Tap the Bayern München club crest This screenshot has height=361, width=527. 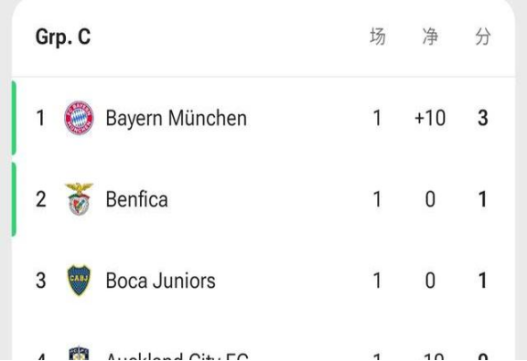click(79, 118)
